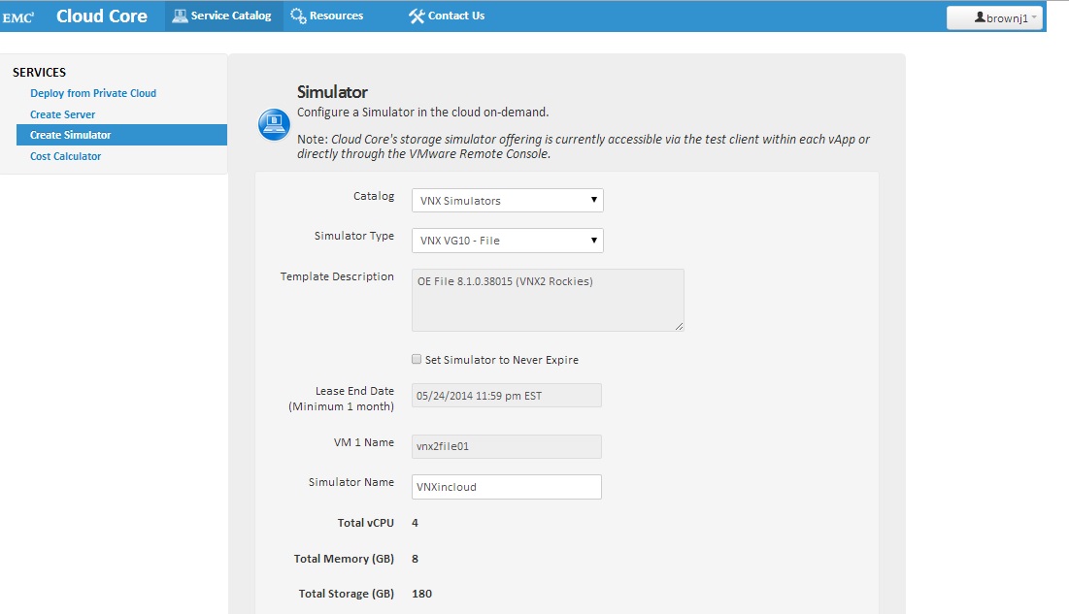1069x614 pixels.
Task: Click the user icon beside brownj1
Action: [x=980, y=17]
